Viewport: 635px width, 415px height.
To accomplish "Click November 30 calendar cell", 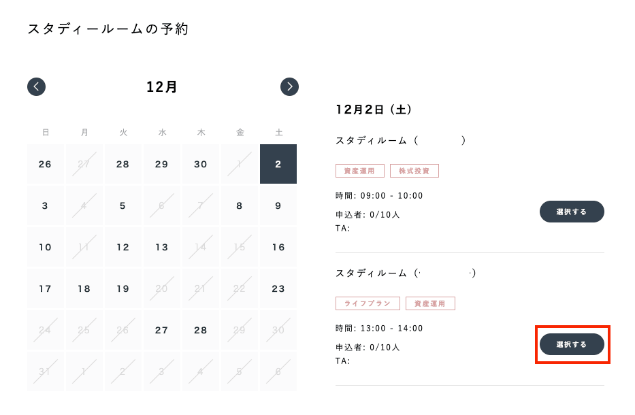I will click(x=201, y=164).
